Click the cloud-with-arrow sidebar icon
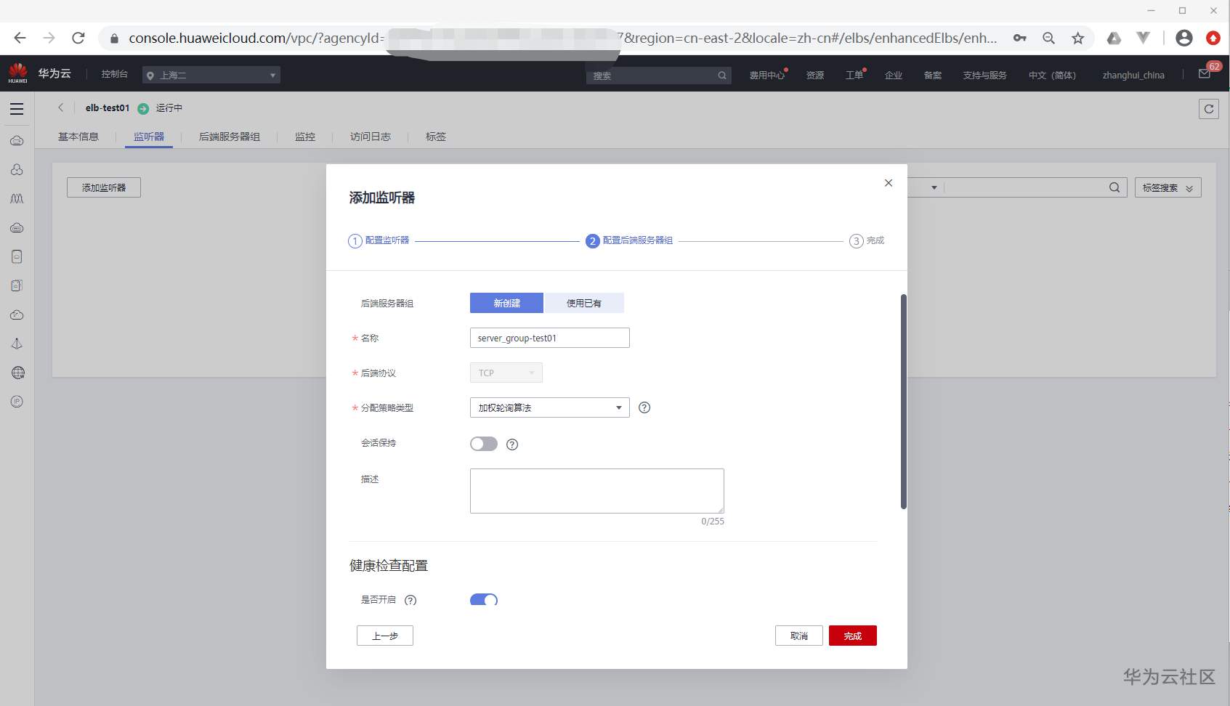1230x706 pixels. point(17,315)
